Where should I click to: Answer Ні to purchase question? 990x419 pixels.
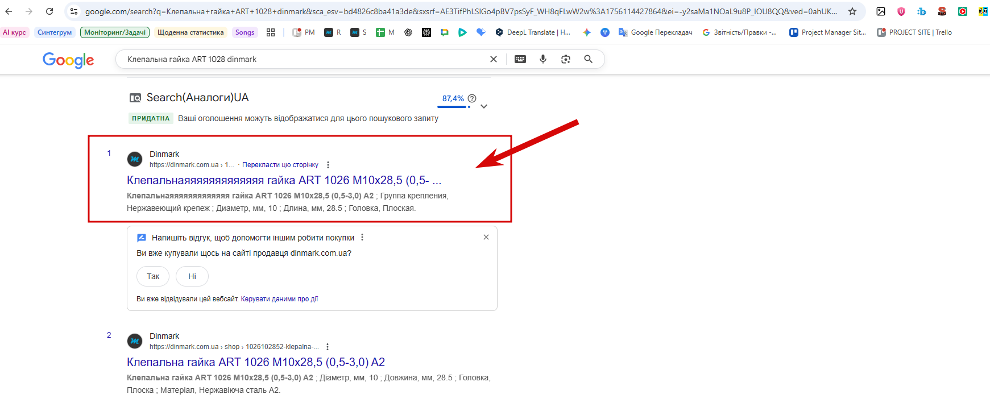coord(192,276)
